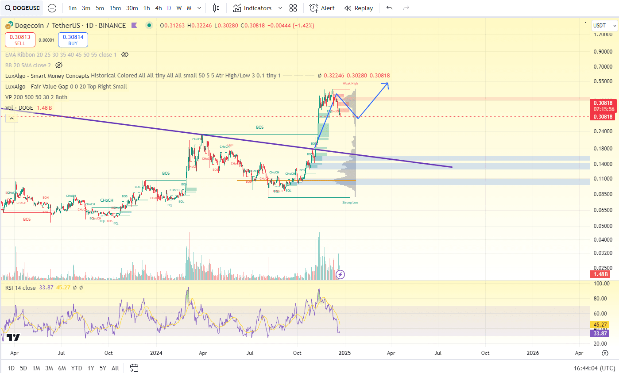Click the redo arrow icon
Viewport: 619px width, 373px height.
[406, 8]
